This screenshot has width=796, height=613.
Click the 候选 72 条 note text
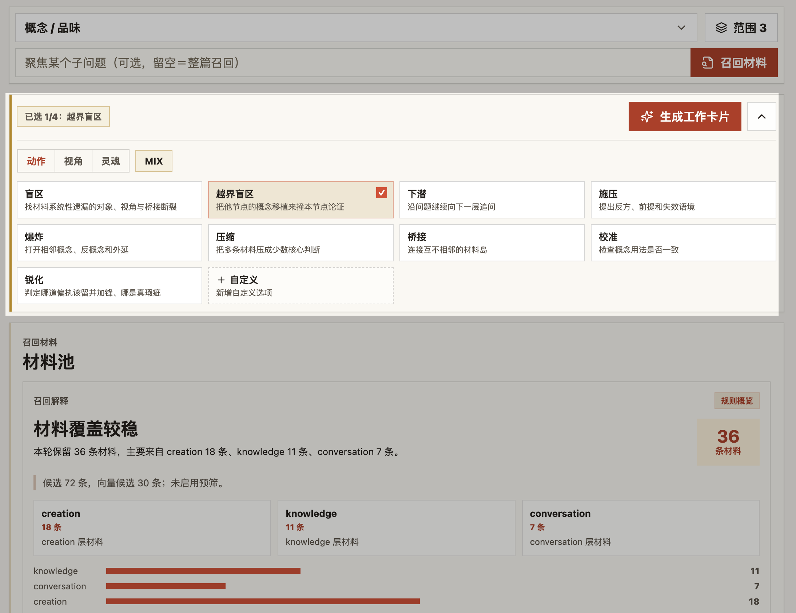tap(134, 483)
